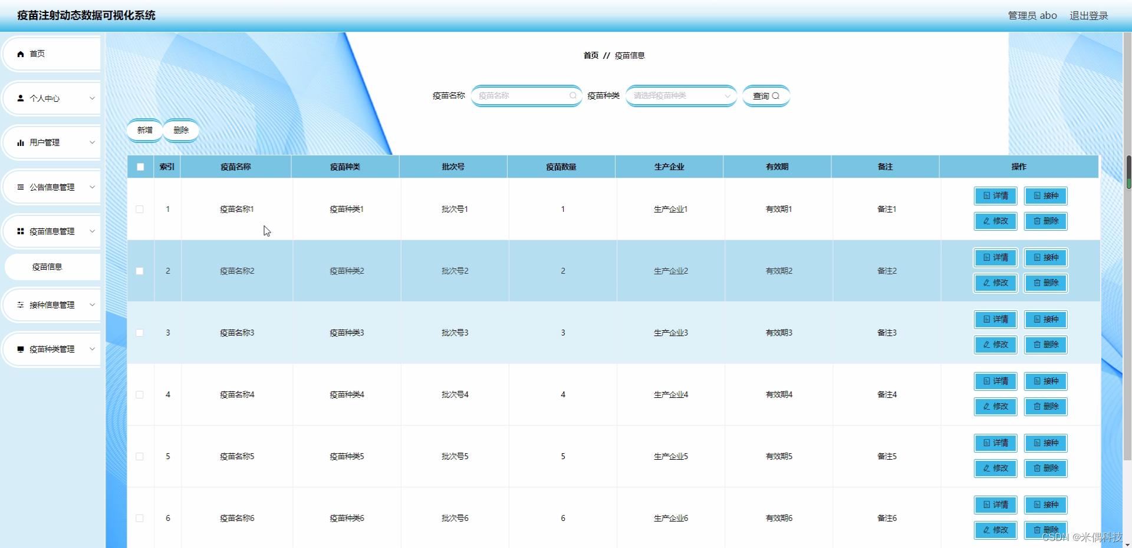Click the grid icon for 疫苗信息管理
Image resolution: width=1132 pixels, height=548 pixels.
point(20,231)
